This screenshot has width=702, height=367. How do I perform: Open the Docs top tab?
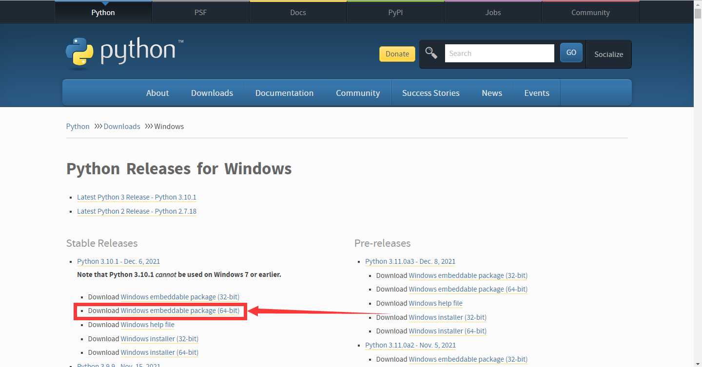(298, 12)
